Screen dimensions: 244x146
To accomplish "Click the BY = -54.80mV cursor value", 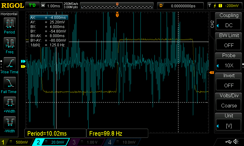I will (58, 31).
